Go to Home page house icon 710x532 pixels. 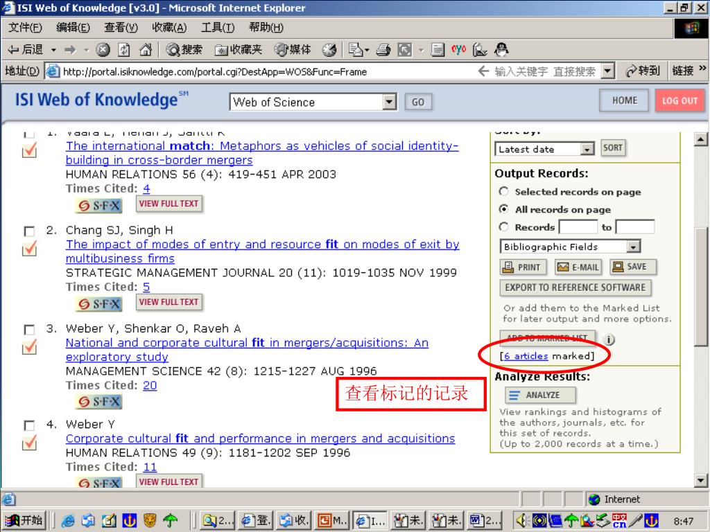146,50
